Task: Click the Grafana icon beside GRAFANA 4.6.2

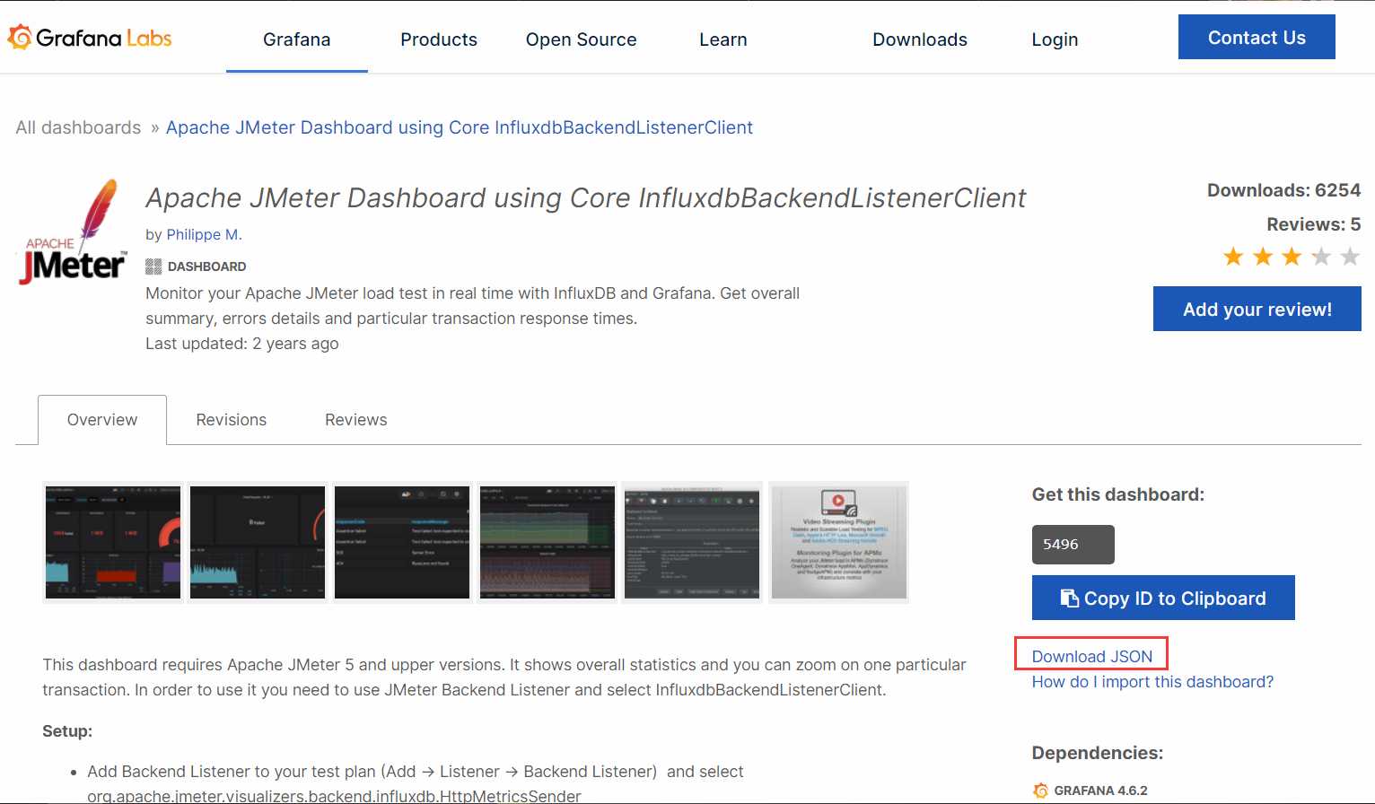Action: 1040,791
